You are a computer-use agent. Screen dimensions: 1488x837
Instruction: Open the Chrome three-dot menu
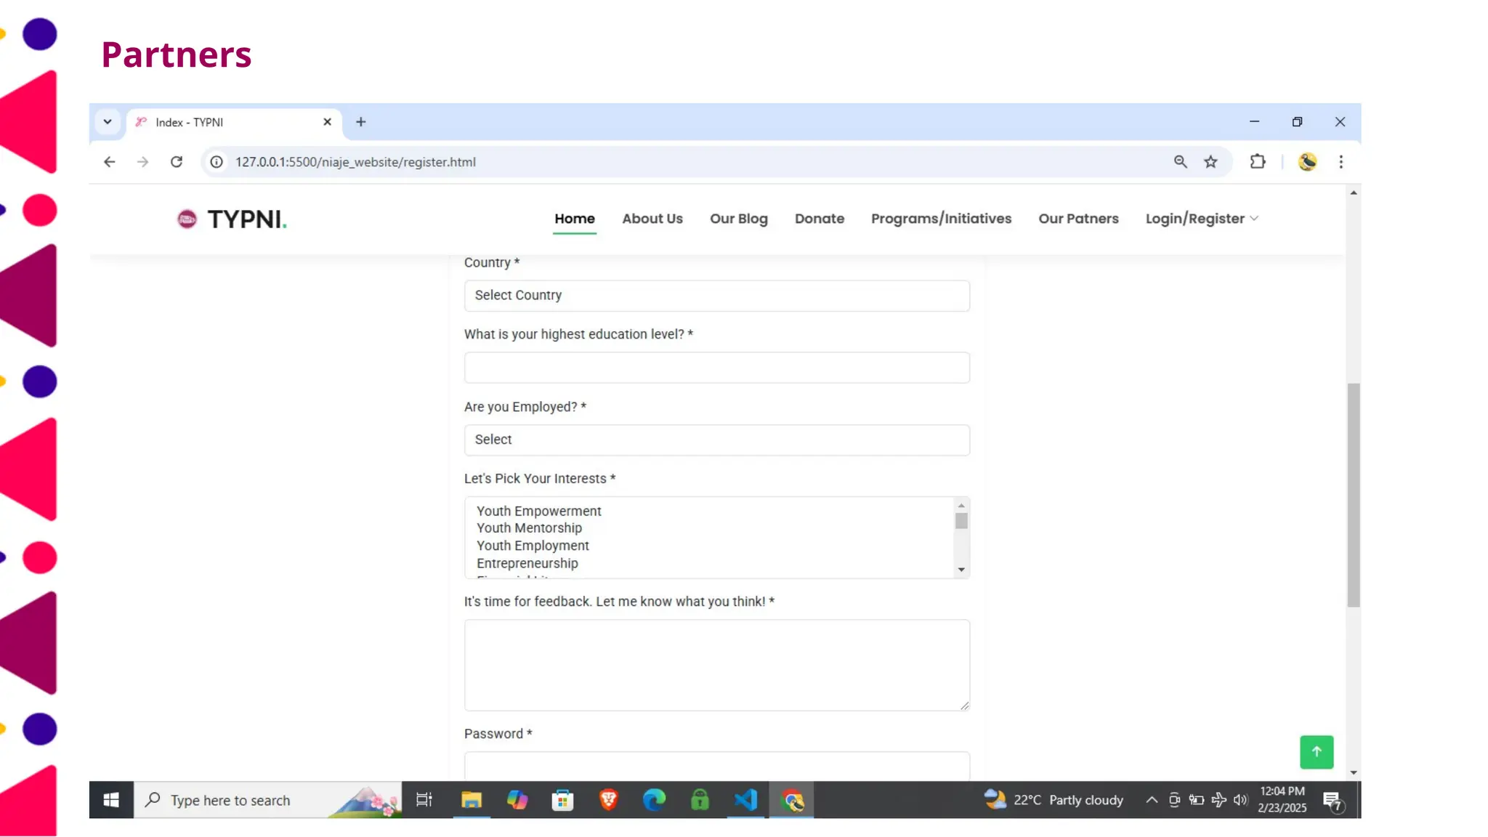(x=1341, y=162)
